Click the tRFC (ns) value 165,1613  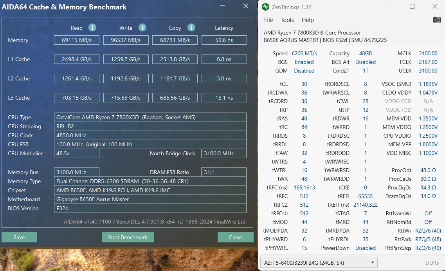click(x=304, y=187)
